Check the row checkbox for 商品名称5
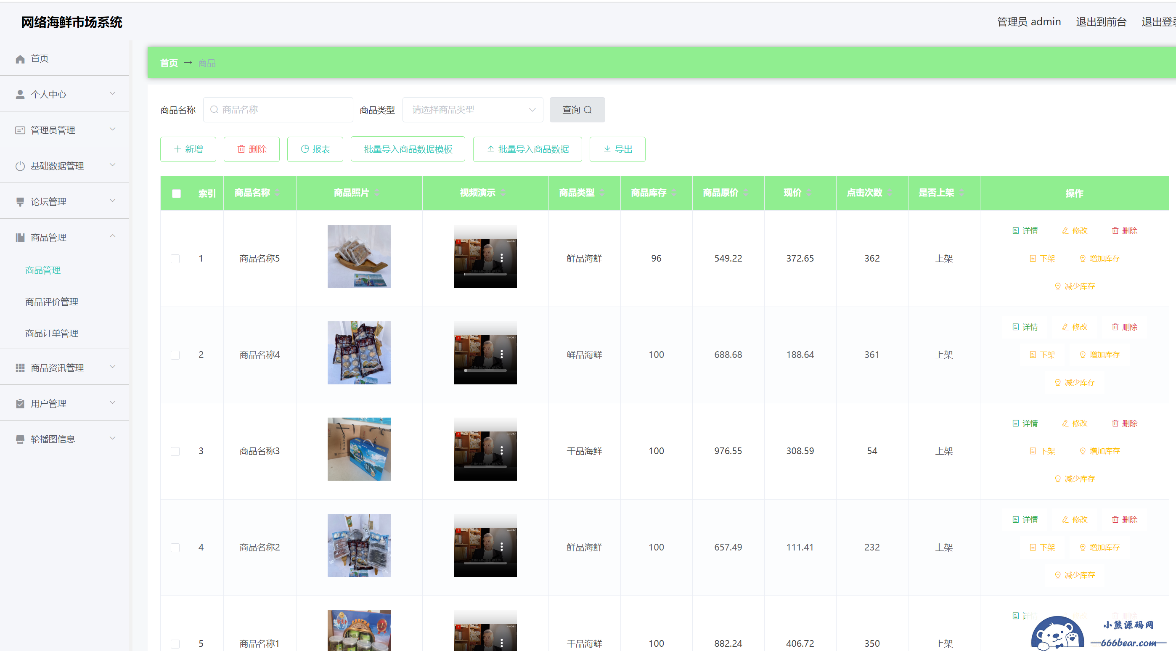The height and width of the screenshot is (651, 1176). pos(175,259)
